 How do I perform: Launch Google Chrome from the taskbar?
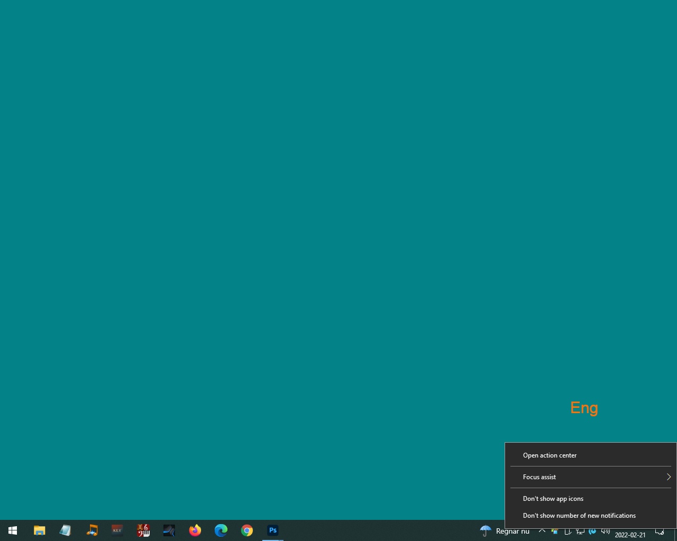tap(247, 530)
